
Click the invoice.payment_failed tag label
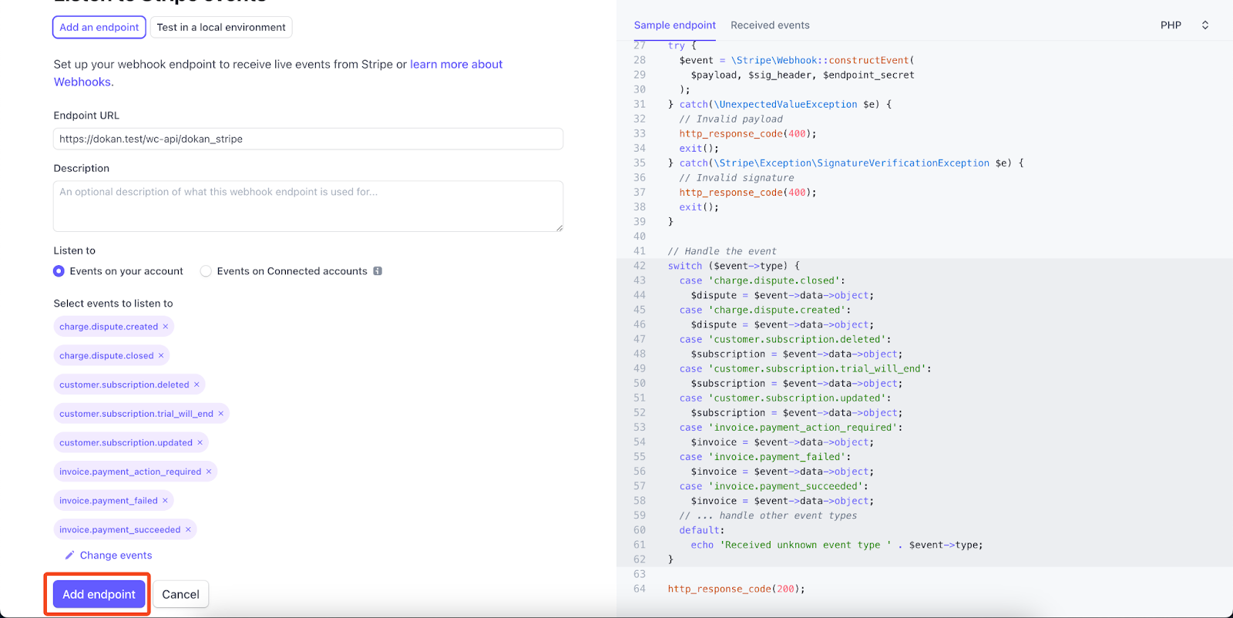point(109,501)
